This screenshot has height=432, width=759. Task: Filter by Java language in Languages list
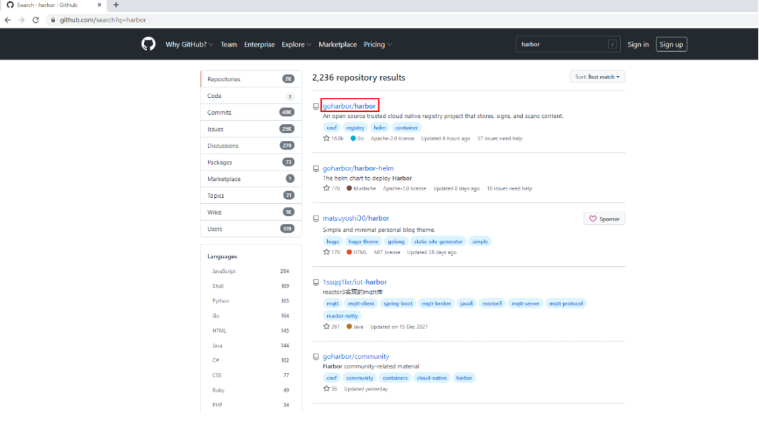pyautogui.click(x=251, y=345)
